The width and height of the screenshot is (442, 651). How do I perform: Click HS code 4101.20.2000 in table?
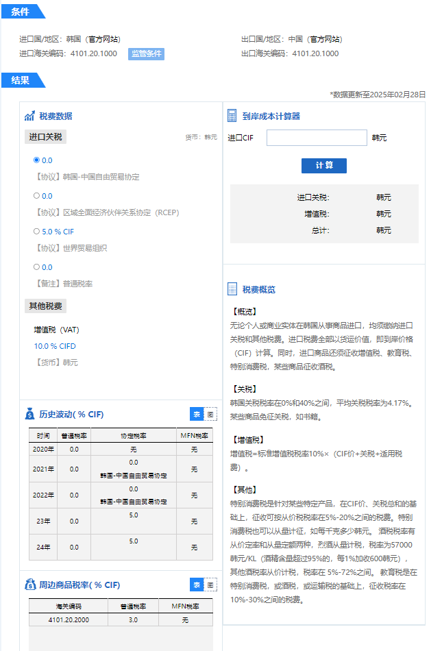point(68,619)
